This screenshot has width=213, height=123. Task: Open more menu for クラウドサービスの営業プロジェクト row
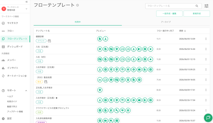tap(206, 110)
